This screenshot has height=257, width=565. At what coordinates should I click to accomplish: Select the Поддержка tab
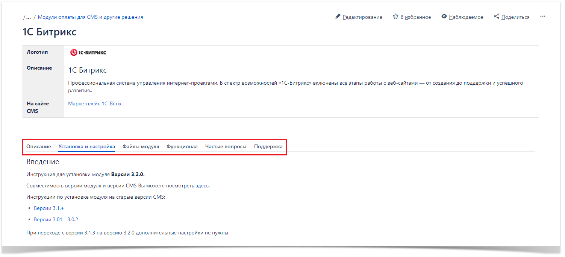(268, 147)
